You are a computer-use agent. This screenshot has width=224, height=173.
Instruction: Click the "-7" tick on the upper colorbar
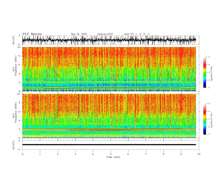coord(209,88)
